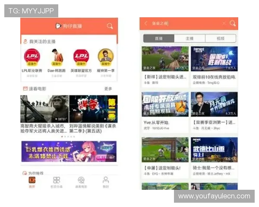The width and height of the screenshot is (259, 207).
Task: Click the 为你推荐 section heading
Action: coord(36,173)
